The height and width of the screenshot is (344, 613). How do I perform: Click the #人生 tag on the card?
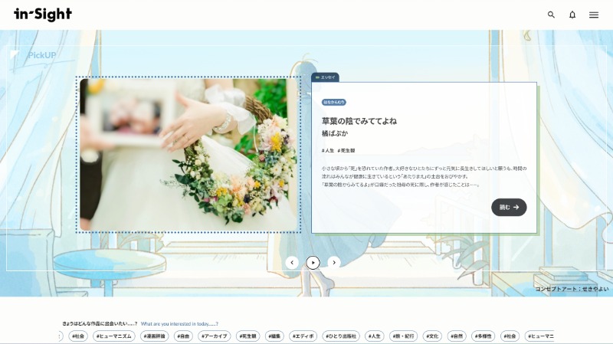click(328, 150)
